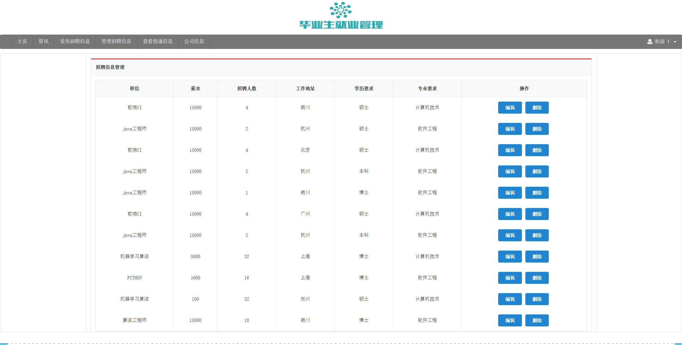This screenshot has width=682, height=345.
Task: Click the salary value 1600
Action: (x=196, y=278)
